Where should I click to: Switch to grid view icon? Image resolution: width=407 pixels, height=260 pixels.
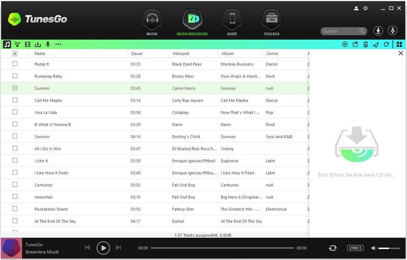click(399, 45)
